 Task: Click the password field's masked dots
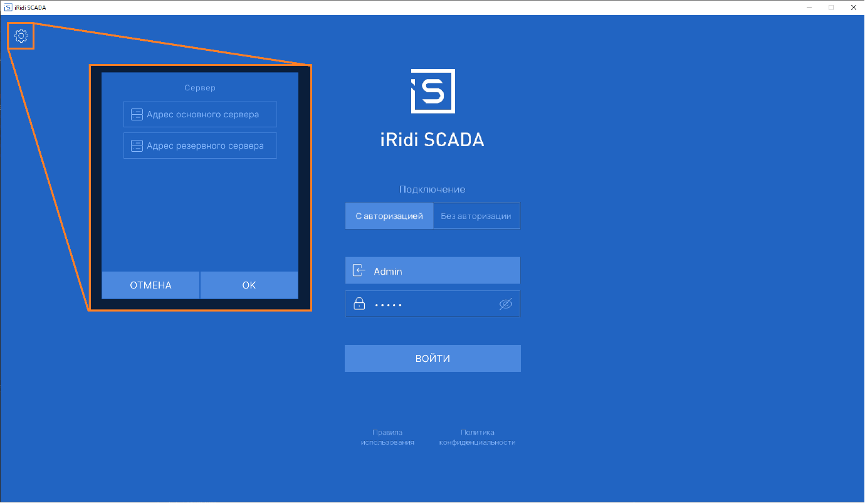[x=389, y=305]
